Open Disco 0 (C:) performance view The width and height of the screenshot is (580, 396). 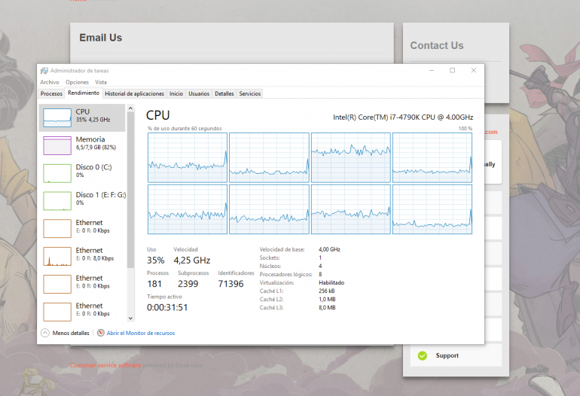(82, 173)
